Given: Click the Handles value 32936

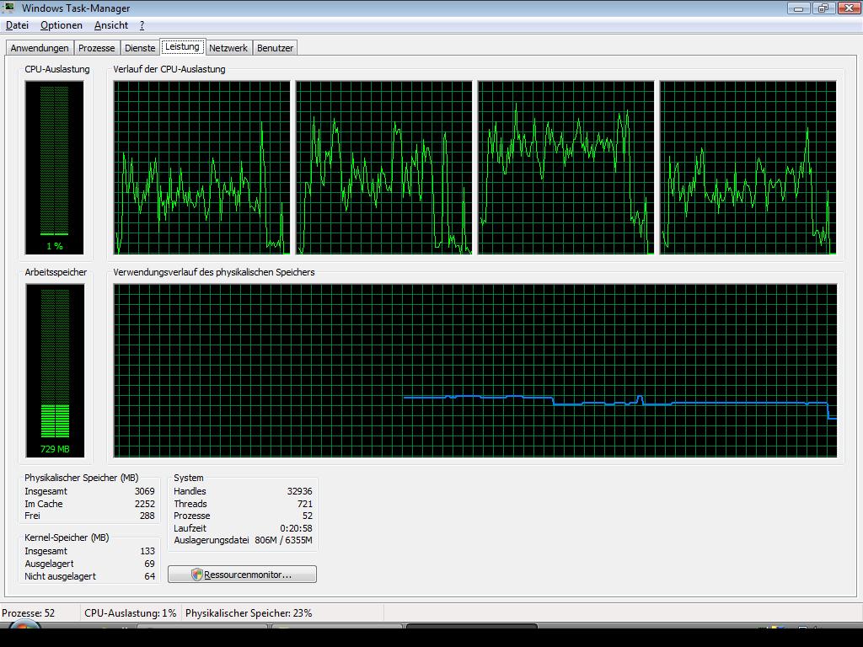Looking at the screenshot, I should (x=299, y=491).
